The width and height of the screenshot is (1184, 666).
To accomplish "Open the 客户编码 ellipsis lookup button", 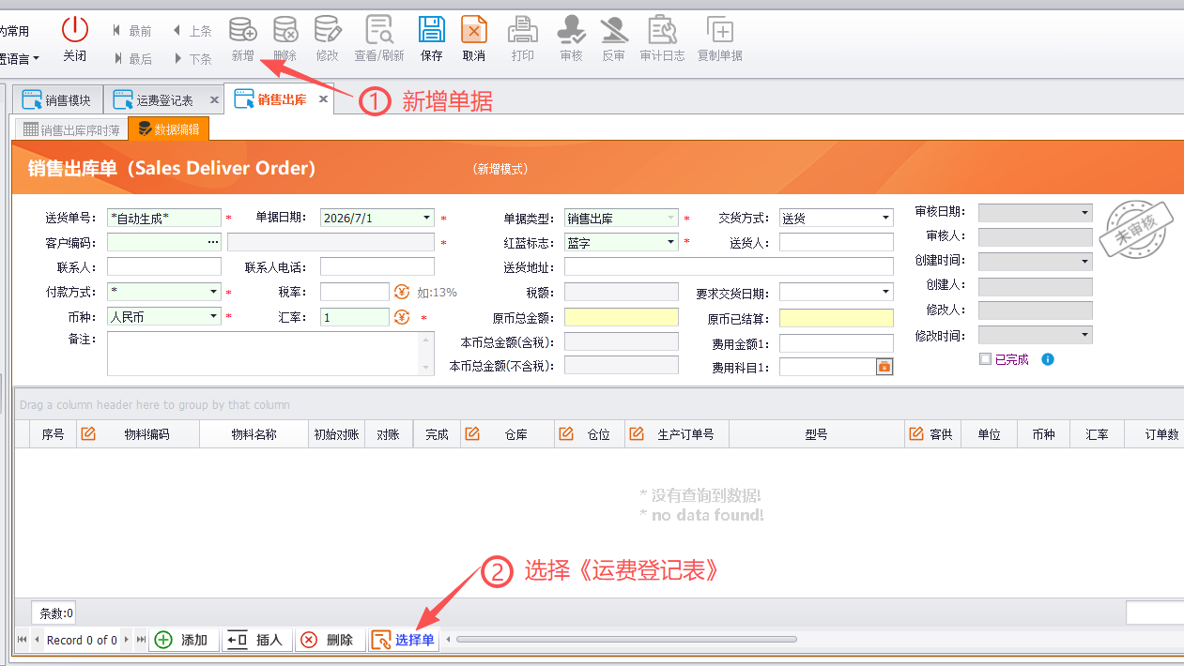I will pos(213,242).
